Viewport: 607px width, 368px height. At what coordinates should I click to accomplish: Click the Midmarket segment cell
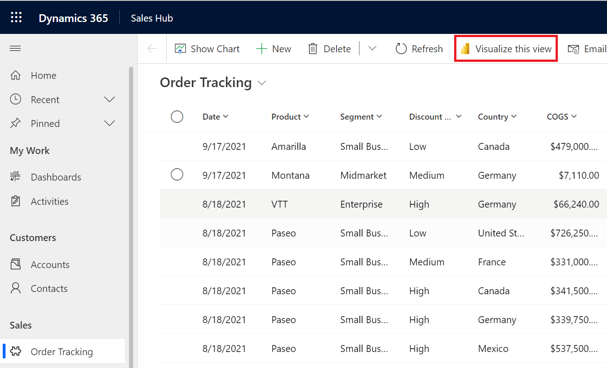tap(364, 175)
